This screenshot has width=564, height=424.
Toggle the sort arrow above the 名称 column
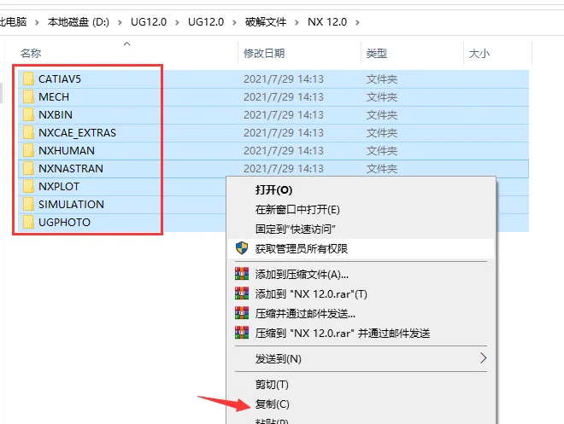coord(126,44)
